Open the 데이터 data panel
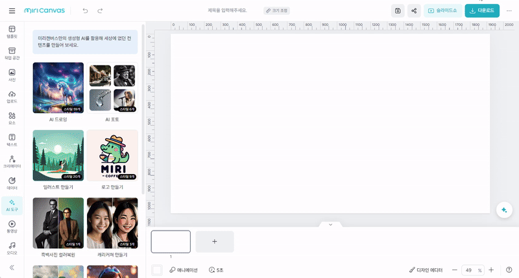Screen dimensions: 519x278 [x=12, y=184]
